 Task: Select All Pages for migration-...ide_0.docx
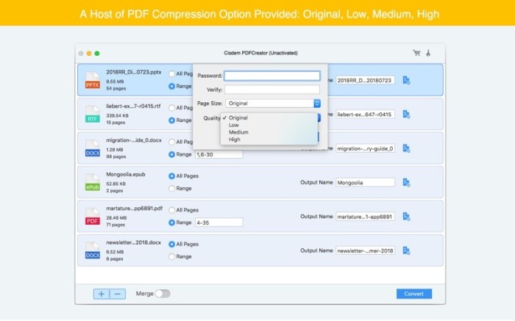tap(171, 142)
